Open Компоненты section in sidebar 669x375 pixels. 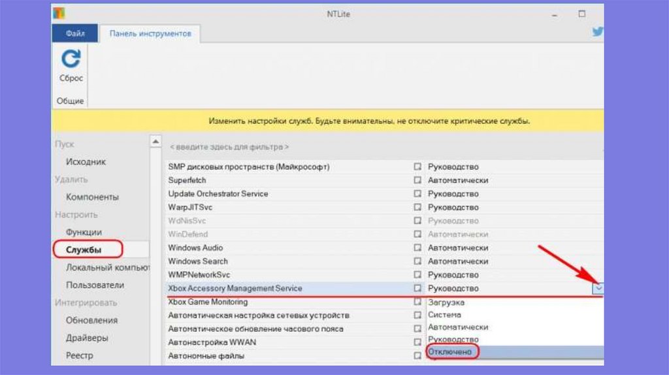tap(92, 197)
